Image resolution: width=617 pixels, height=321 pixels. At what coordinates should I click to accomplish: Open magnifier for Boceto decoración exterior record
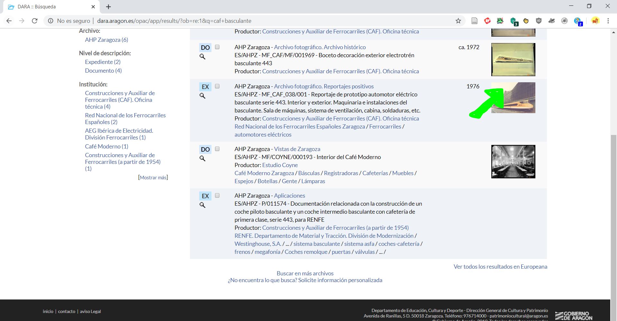click(x=202, y=57)
